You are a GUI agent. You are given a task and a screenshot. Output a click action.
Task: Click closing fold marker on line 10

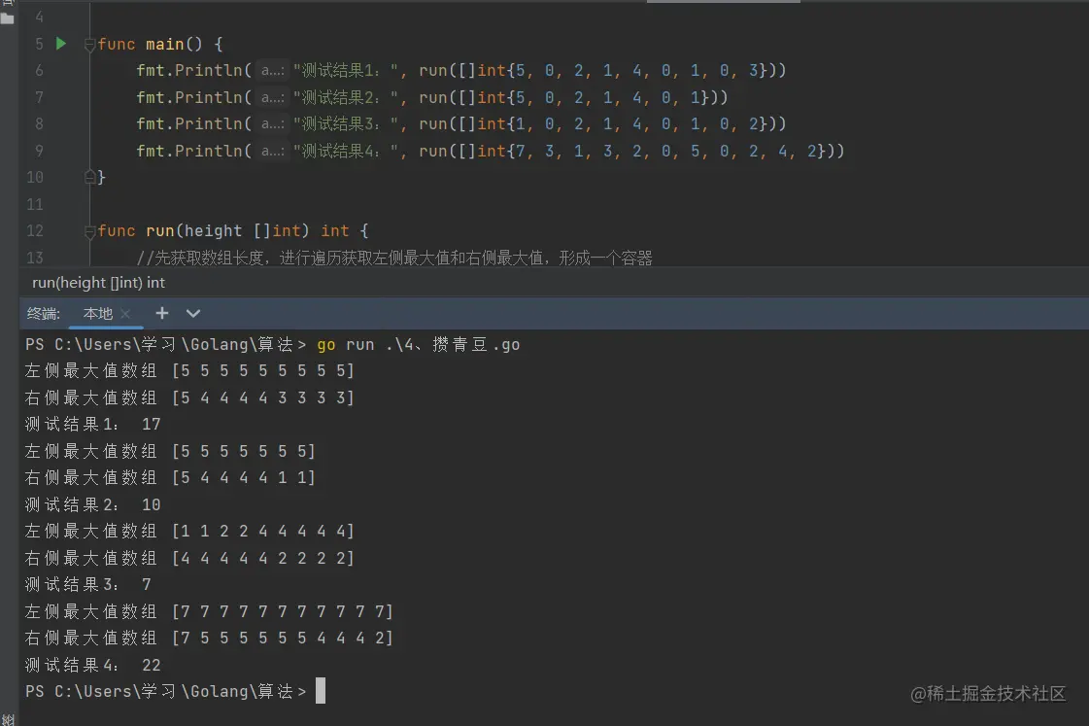[89, 177]
